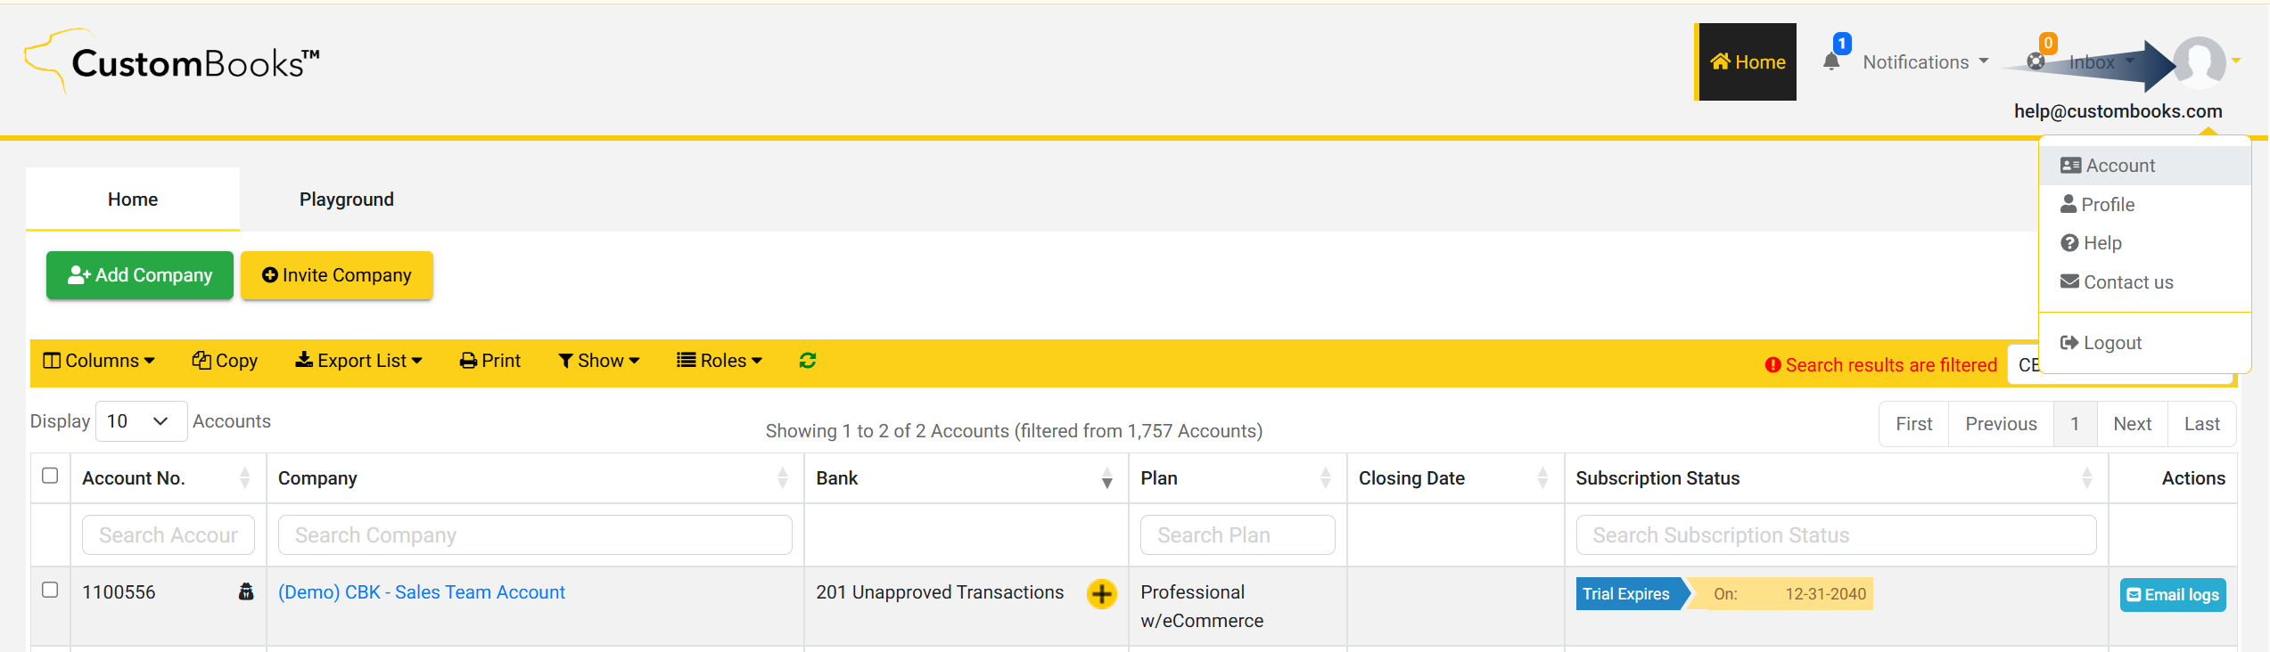Toggle the select-all checkbox in table header
Viewport: 2270px width, 652px height.
[50, 476]
